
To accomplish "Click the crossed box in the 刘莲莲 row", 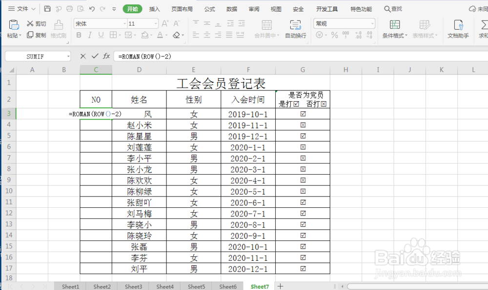I will click(x=303, y=147).
